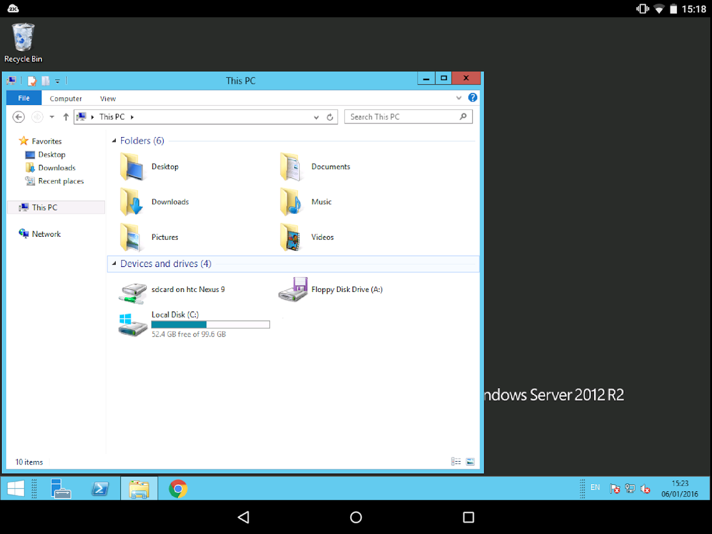This screenshot has height=534, width=712.
Task: Click the 10 items status text
Action: (29, 462)
